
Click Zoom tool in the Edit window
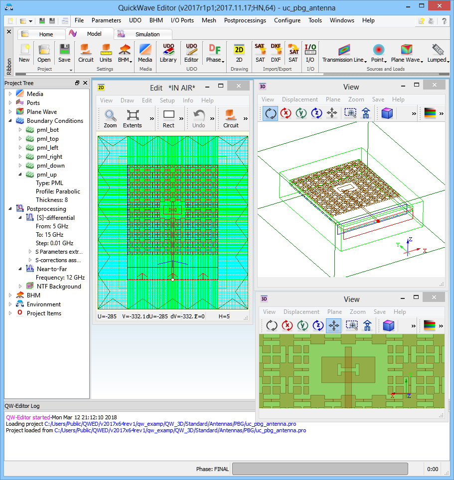(110, 119)
